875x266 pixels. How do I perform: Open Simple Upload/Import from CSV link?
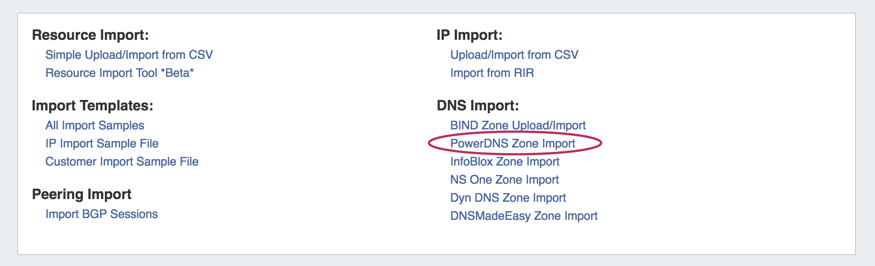tap(129, 55)
